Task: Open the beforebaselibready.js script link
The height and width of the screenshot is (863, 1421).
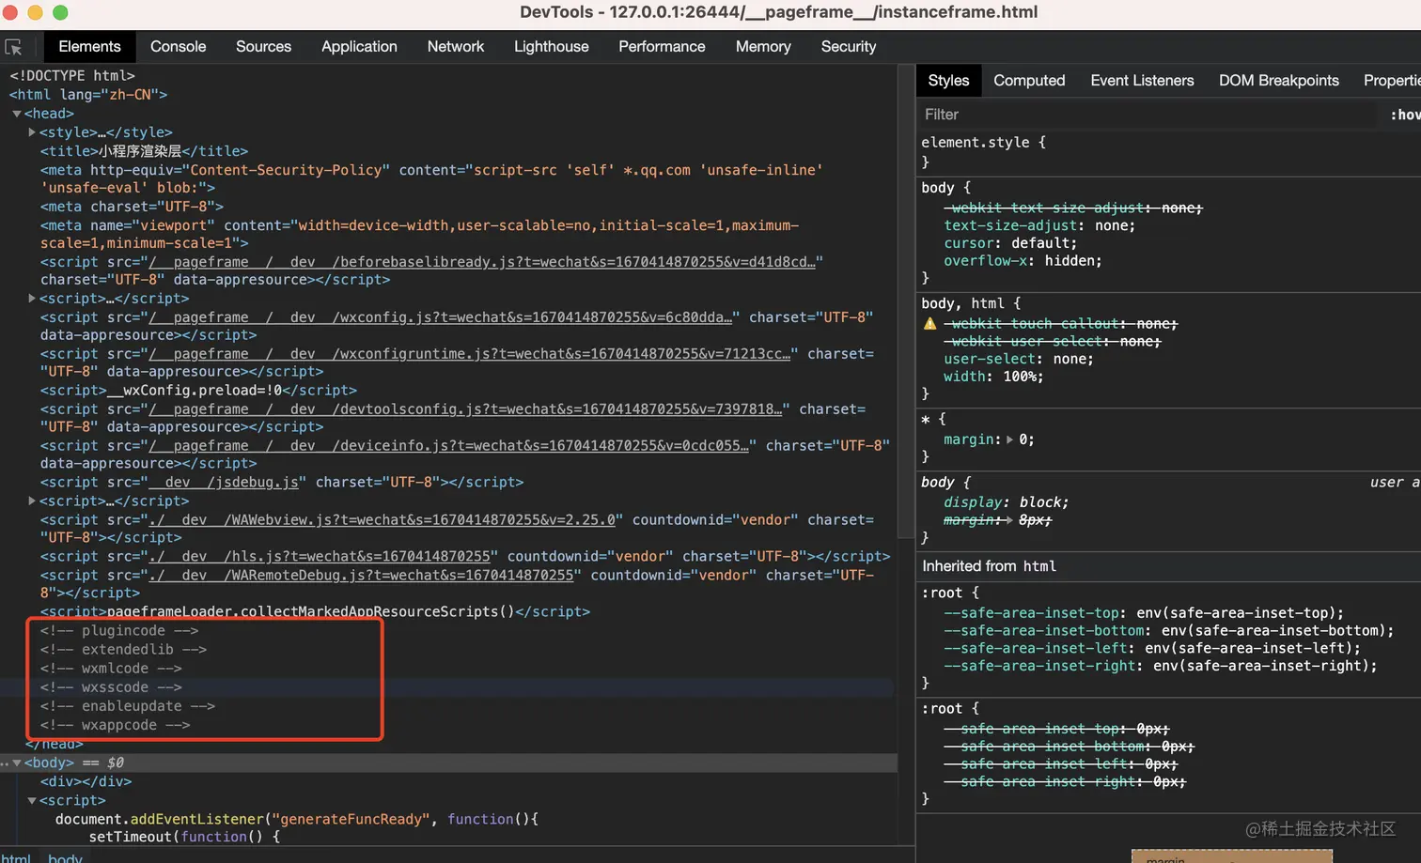Action: tap(482, 262)
